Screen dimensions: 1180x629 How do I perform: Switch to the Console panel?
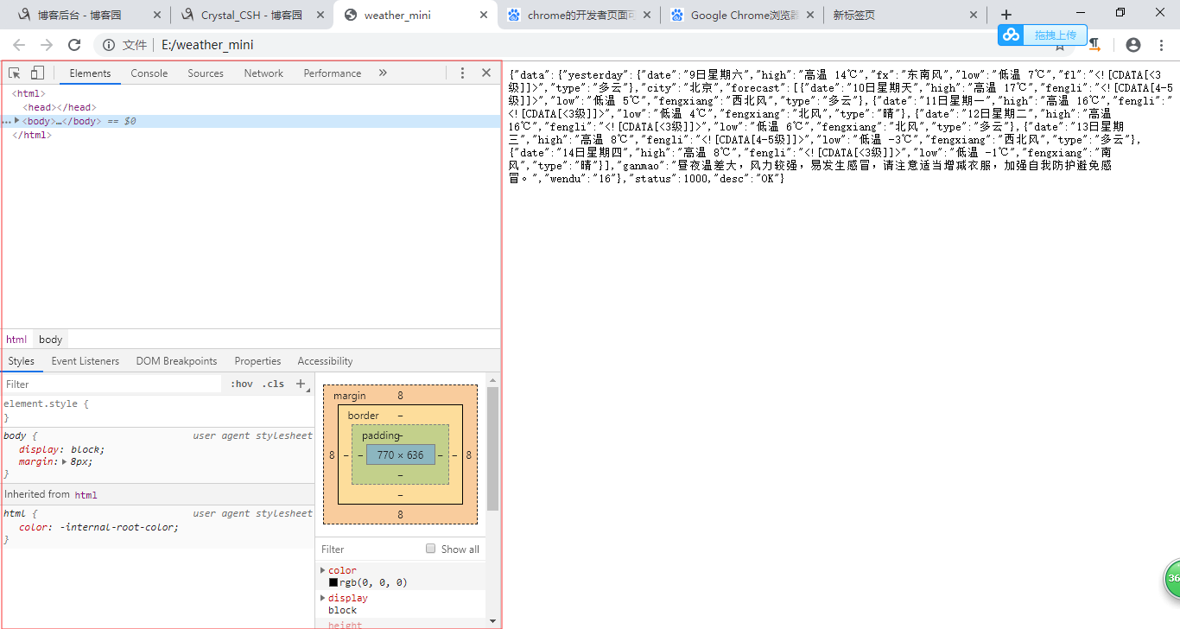click(x=149, y=73)
